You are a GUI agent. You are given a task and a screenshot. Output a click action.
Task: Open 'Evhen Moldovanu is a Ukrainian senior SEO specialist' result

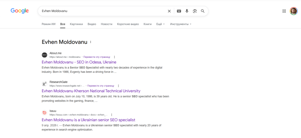pyautogui.click(x=88, y=120)
